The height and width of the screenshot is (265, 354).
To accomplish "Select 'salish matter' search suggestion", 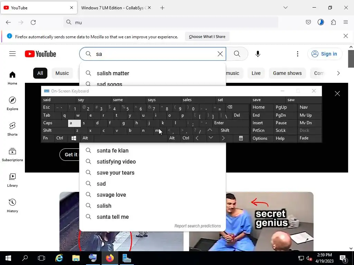I will [x=152, y=73].
